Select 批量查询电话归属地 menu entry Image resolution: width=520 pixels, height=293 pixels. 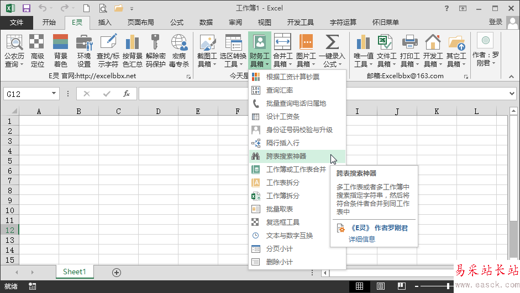pos(297,103)
